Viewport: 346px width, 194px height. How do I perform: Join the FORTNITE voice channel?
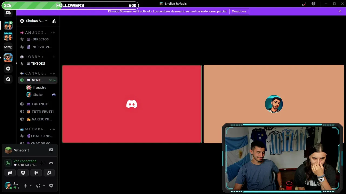point(38,104)
